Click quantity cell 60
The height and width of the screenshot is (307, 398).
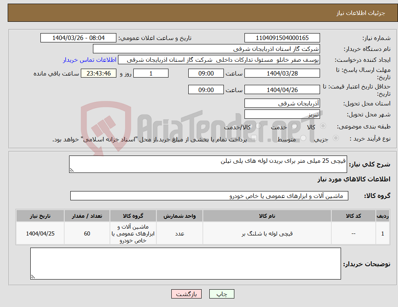coord(87,233)
